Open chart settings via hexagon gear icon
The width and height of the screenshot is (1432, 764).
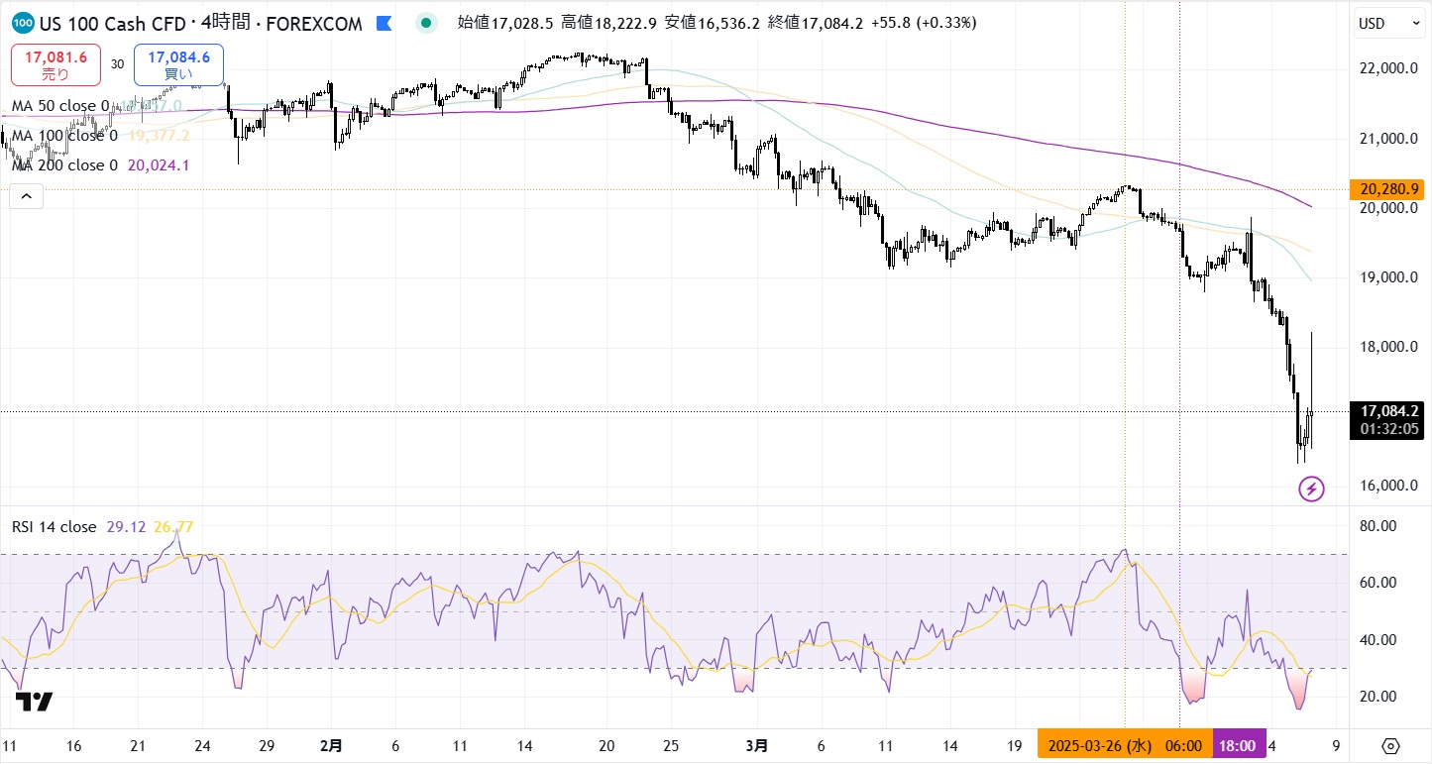pos(1390,746)
